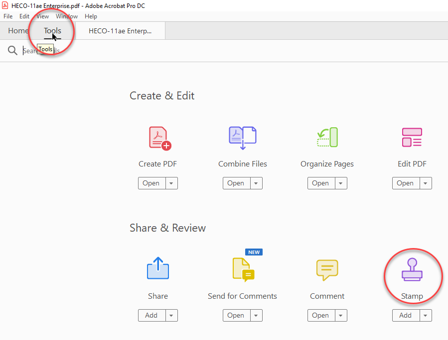Expand the Send for Comments dropdown arrow
This screenshot has width=448, height=340.
[256, 316]
